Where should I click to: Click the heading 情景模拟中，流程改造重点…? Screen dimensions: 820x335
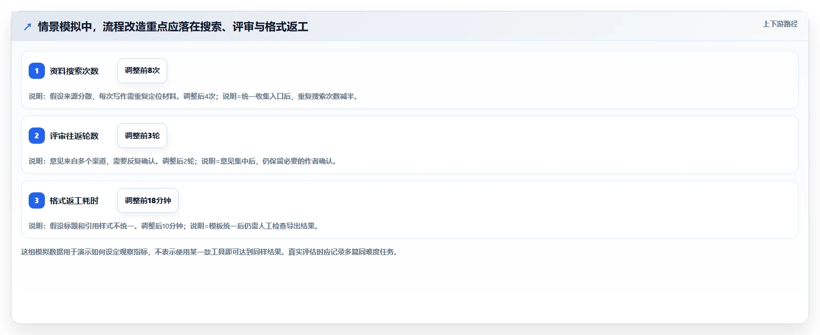(173, 26)
